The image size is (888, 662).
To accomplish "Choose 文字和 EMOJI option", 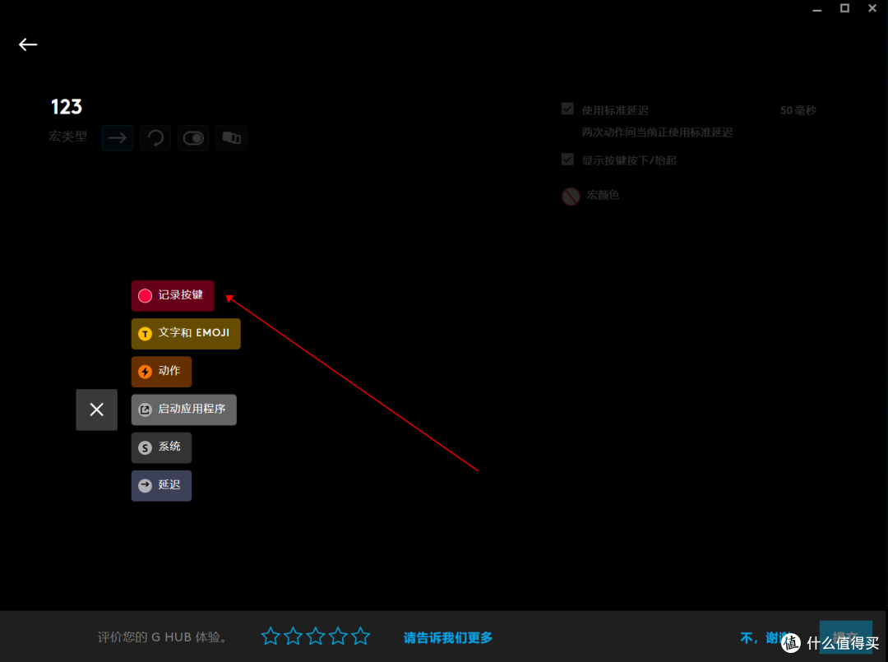I will pos(186,334).
